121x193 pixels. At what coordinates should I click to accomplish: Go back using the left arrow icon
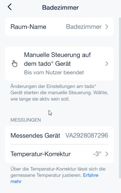pos(10,7)
